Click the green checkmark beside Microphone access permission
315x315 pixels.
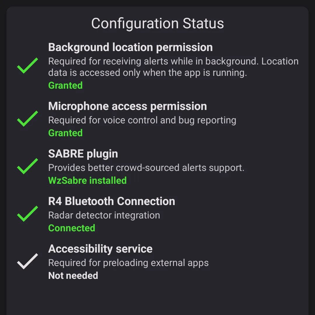click(x=27, y=119)
